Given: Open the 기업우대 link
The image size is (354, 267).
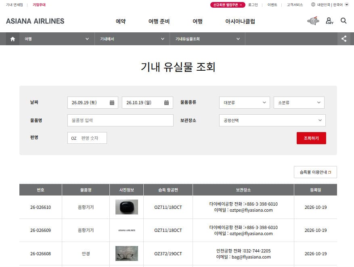Looking at the screenshot, I should (39, 5).
